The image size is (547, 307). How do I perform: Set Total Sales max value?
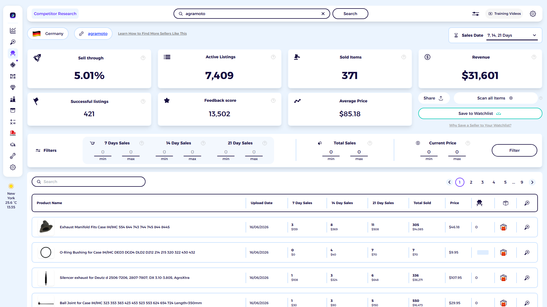[x=359, y=152]
